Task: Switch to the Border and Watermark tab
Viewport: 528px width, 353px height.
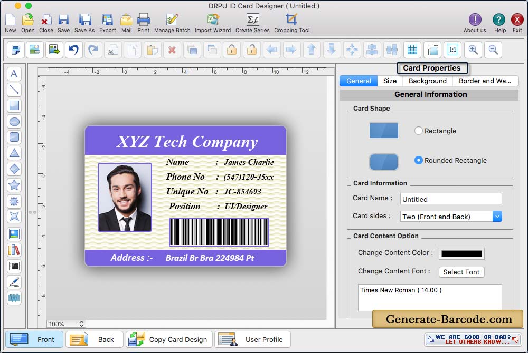Action: click(x=485, y=81)
